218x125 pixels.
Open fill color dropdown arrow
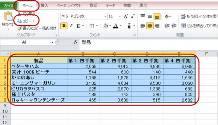point(110,26)
